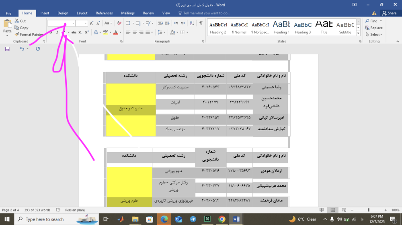Toggle bold formatting
This screenshot has width=402, height=225.
coord(51,32)
